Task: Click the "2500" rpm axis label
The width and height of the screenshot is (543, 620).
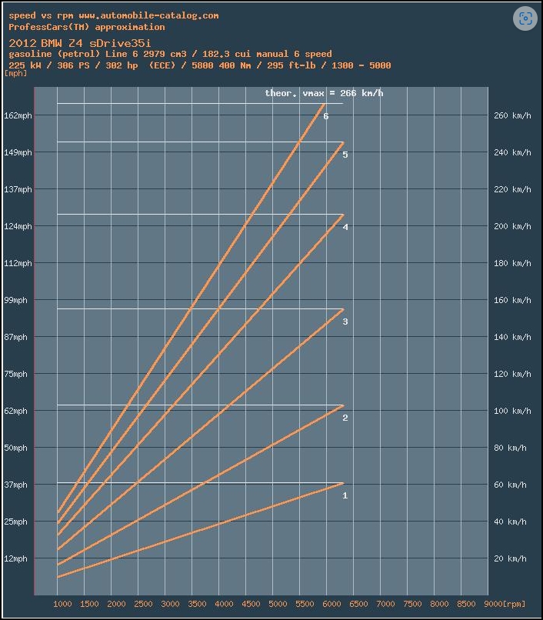Action: (x=143, y=604)
